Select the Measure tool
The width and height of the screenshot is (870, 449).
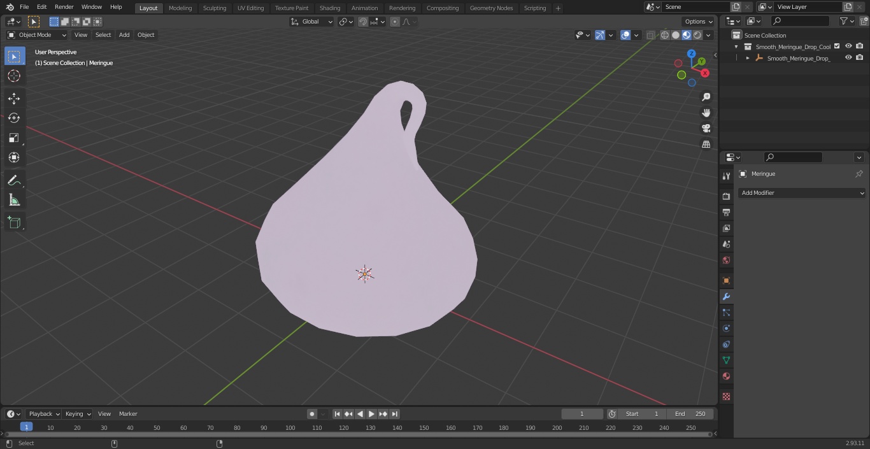[x=14, y=201]
